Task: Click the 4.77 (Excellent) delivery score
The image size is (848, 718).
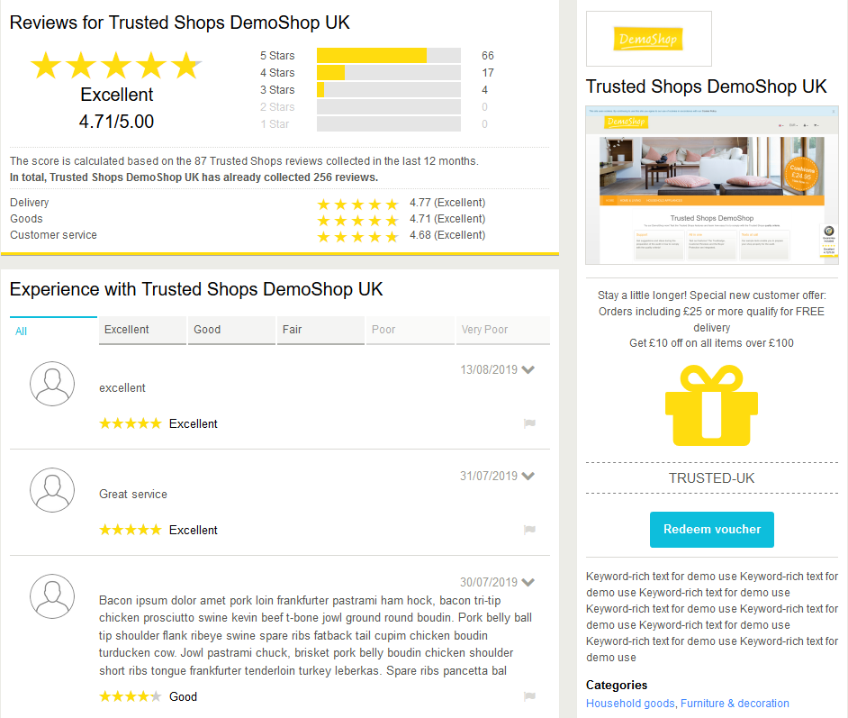Action: click(447, 203)
